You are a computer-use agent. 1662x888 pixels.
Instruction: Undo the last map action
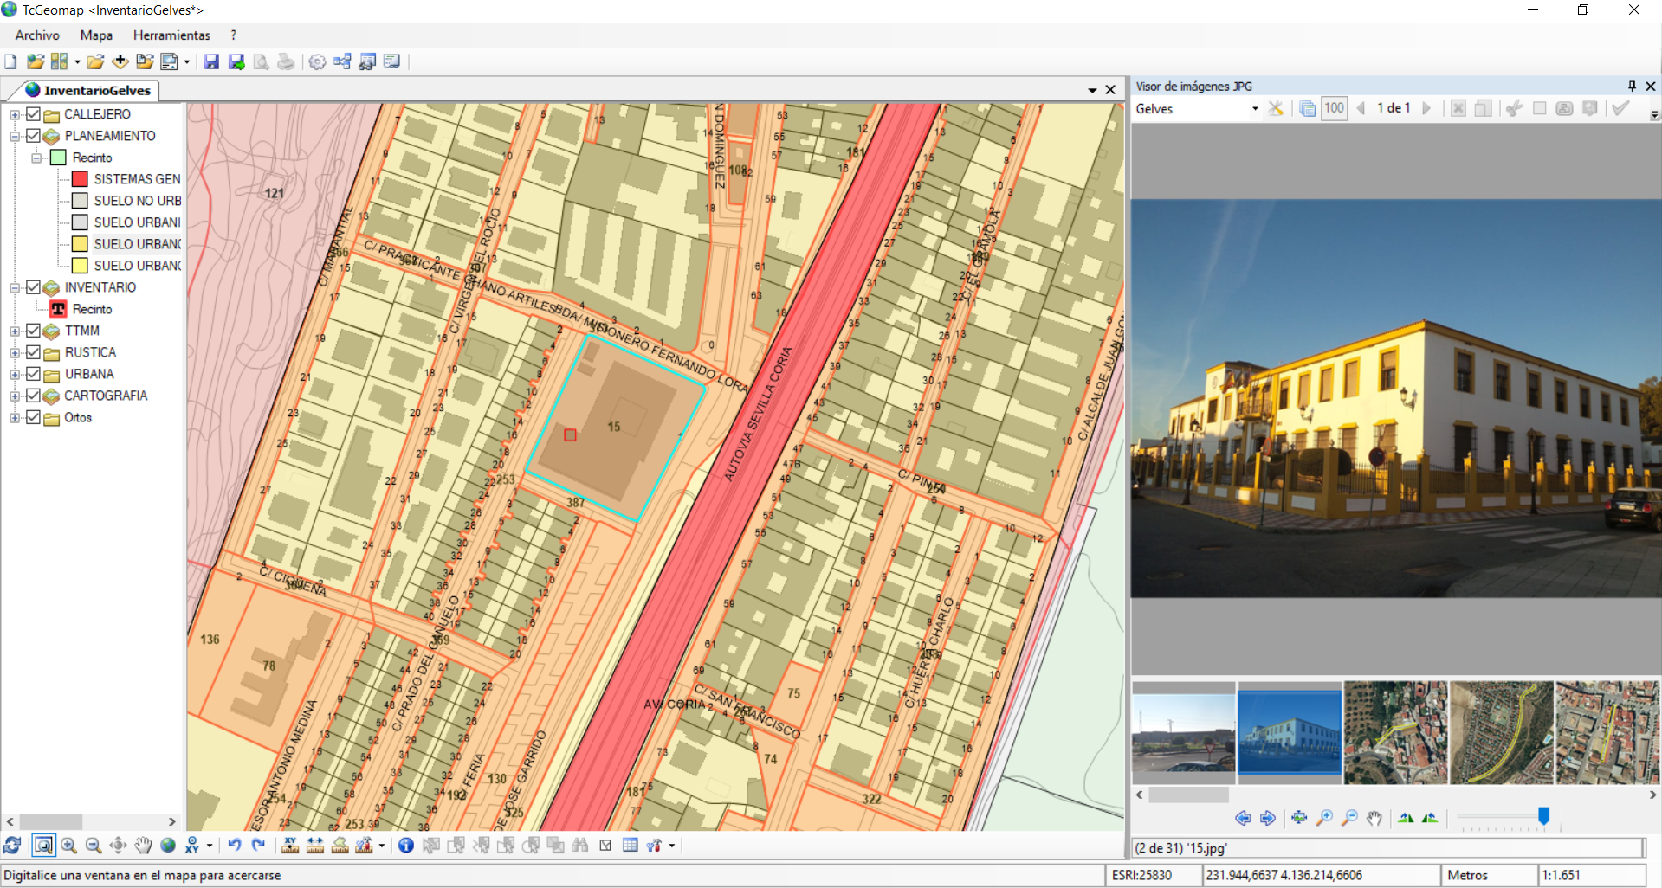click(x=234, y=846)
